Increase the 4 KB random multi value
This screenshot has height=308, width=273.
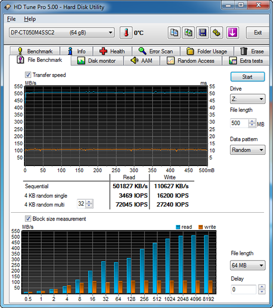(89, 202)
